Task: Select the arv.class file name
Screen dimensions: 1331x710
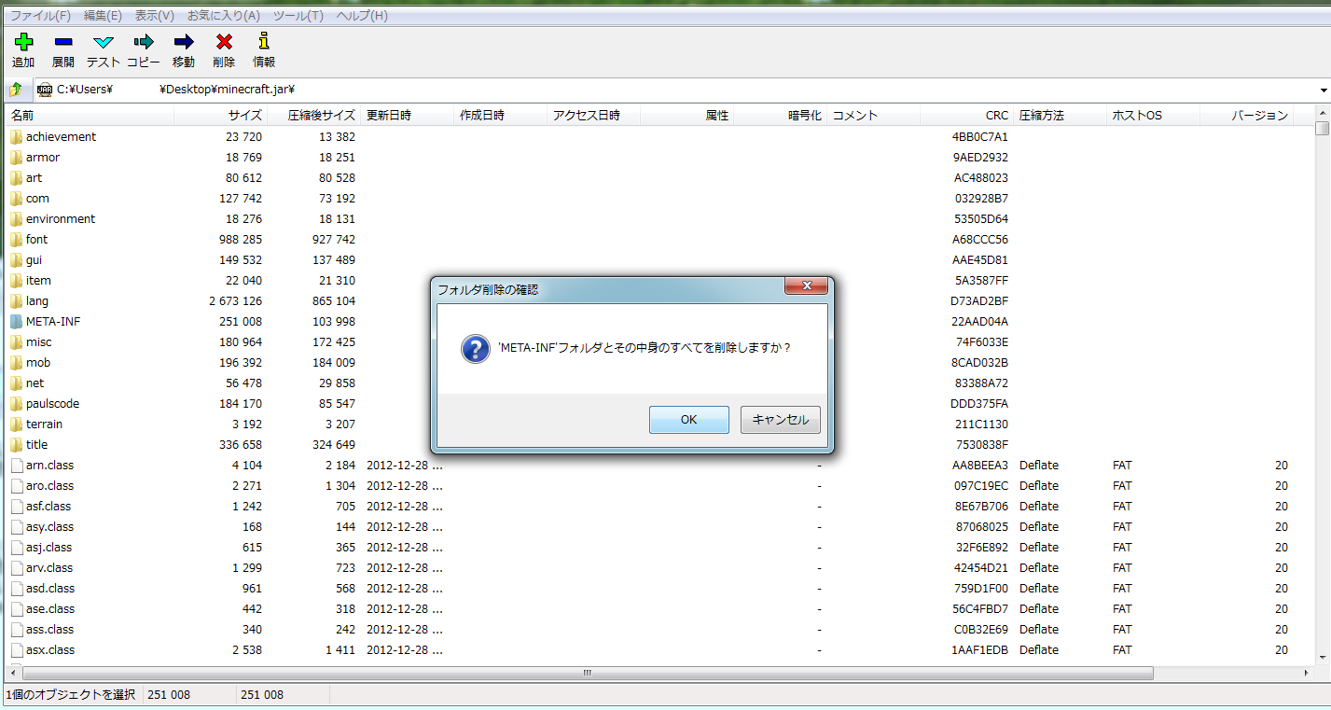Action: pos(49,567)
